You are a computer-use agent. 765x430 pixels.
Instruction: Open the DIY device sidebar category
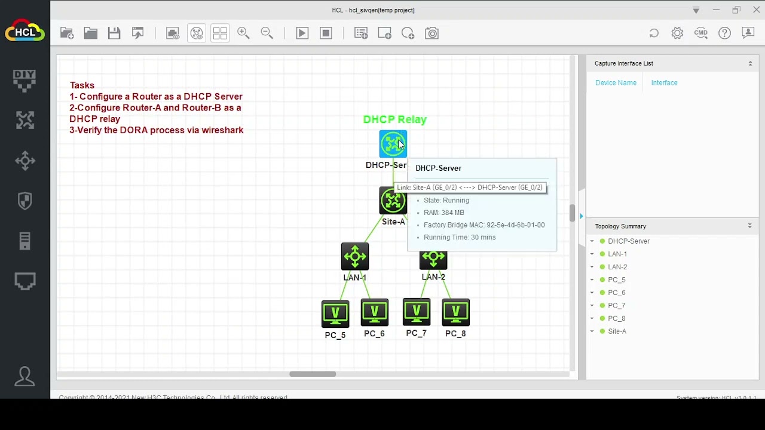pyautogui.click(x=25, y=81)
